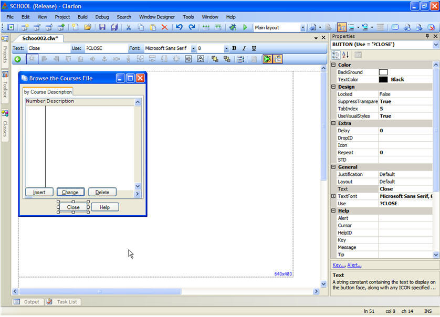Toggle Bold font formatting
Image resolution: width=440 pixels, height=317 pixels.
click(x=234, y=48)
